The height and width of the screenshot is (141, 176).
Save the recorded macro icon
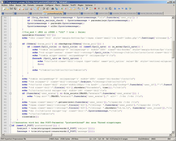110,9
